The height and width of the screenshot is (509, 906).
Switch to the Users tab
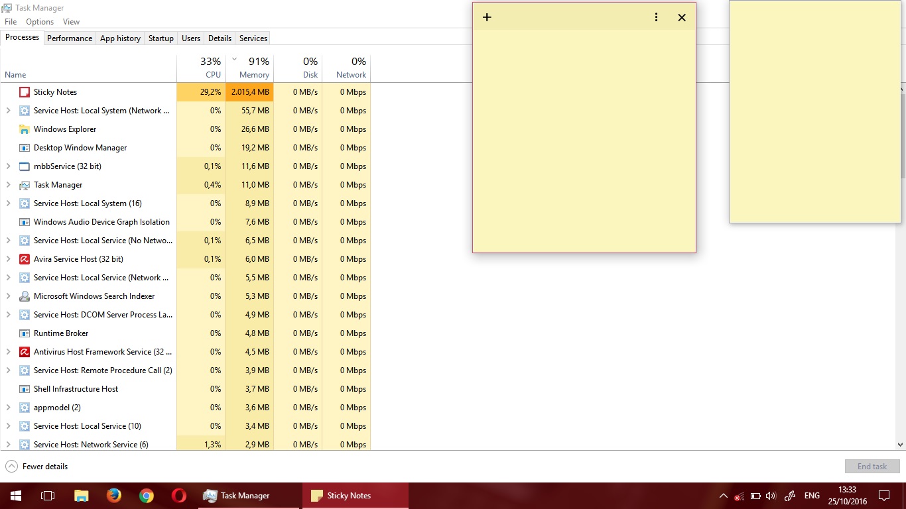pos(191,38)
